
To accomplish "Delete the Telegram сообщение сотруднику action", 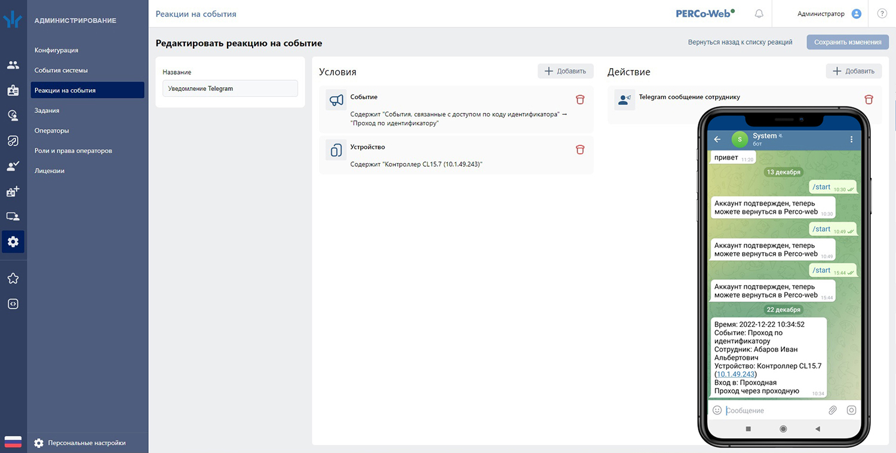I will (869, 100).
